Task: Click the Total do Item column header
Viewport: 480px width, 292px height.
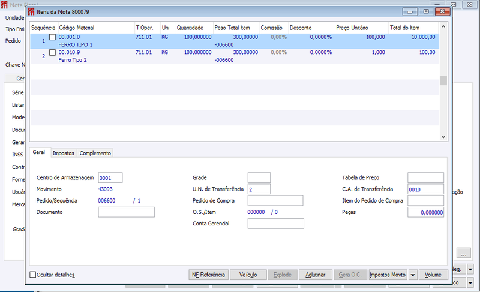Action: point(413,28)
